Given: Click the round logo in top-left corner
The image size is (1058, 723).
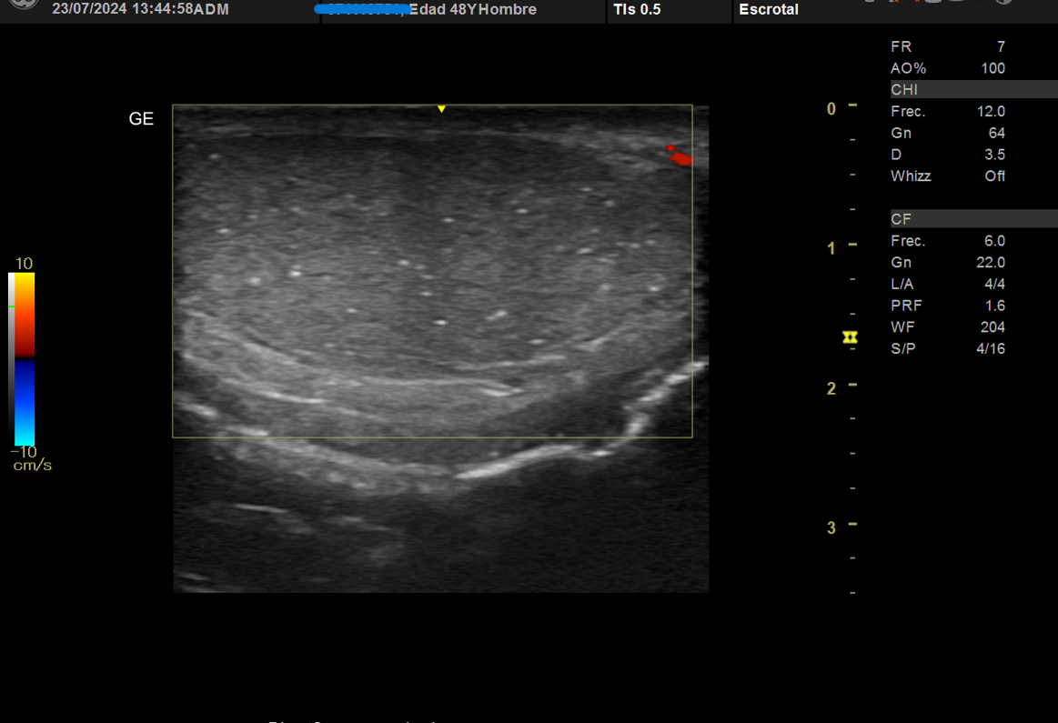Looking at the screenshot, I should point(22,4).
